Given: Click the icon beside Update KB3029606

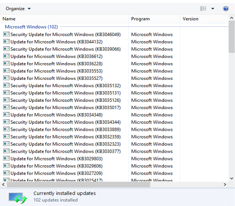Looking at the screenshot, I should click(7, 166).
